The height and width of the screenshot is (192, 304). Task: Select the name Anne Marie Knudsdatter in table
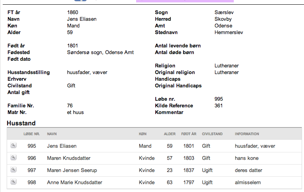(x=75, y=182)
